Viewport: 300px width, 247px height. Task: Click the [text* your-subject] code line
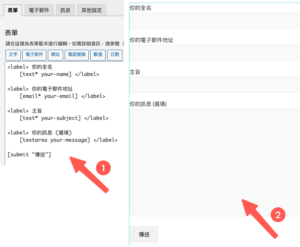pyautogui.click(x=64, y=118)
